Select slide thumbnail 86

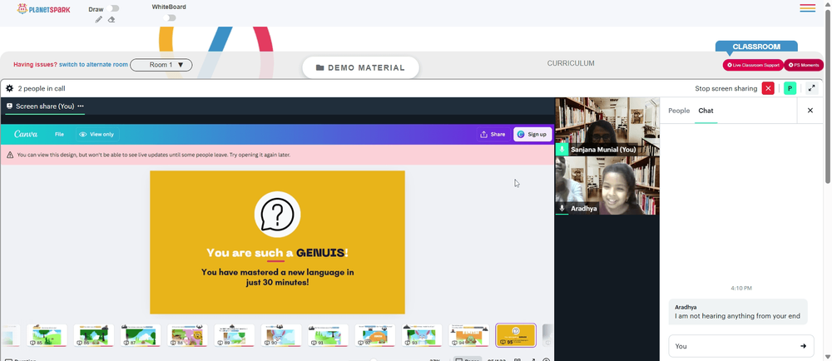93,335
